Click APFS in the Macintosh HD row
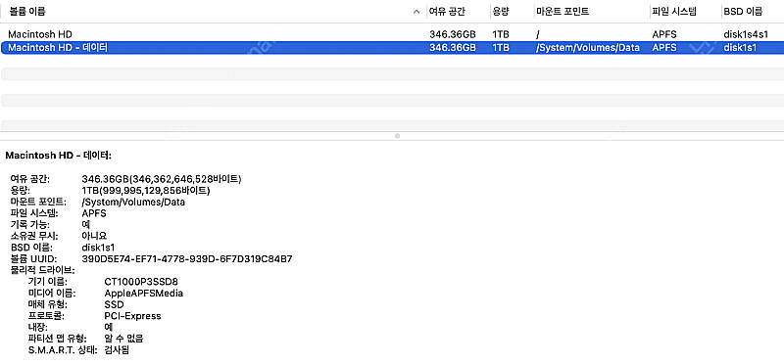The height and width of the screenshot is (364, 784). 664,34
